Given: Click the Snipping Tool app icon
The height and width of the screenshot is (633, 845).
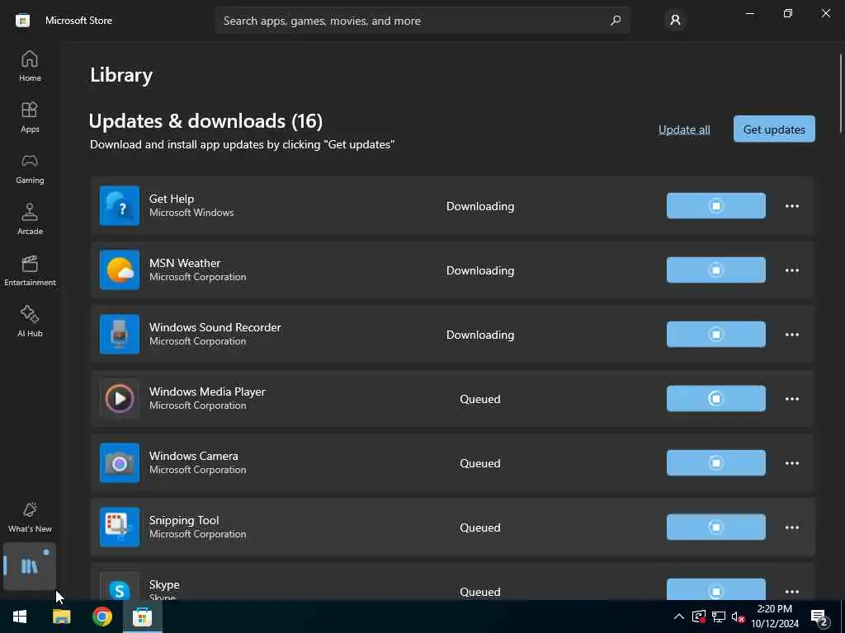Looking at the screenshot, I should 120,527.
